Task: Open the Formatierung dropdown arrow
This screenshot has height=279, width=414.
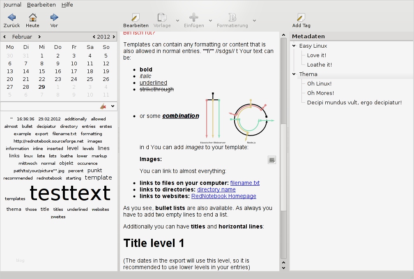Action: 254,21
